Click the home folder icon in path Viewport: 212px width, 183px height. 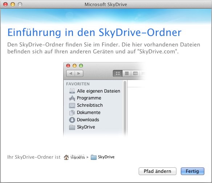tap(66, 157)
